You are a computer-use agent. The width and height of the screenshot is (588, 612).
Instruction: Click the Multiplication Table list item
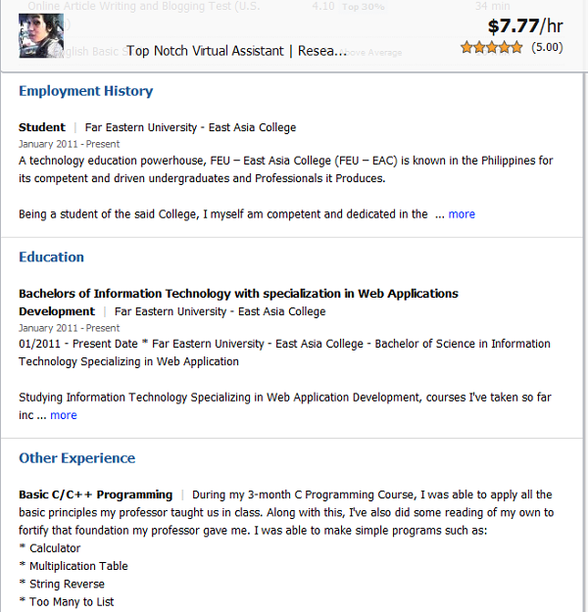click(x=78, y=566)
